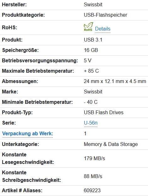Click the 5 V supply voltage value

coord(88,61)
